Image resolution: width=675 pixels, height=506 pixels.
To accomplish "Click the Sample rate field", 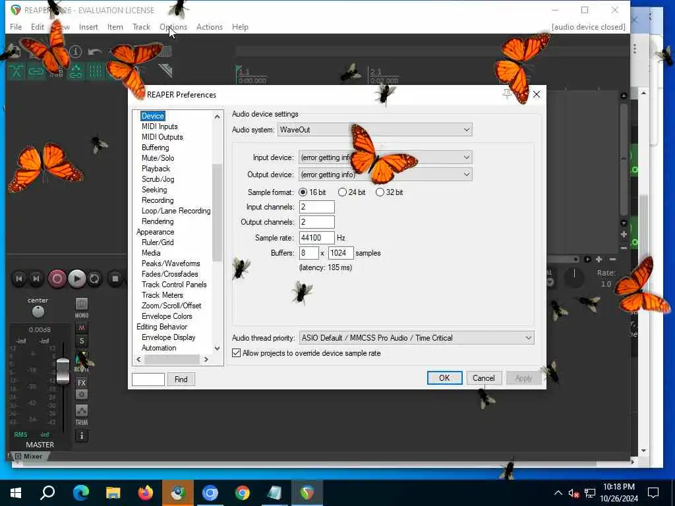I will coord(317,237).
